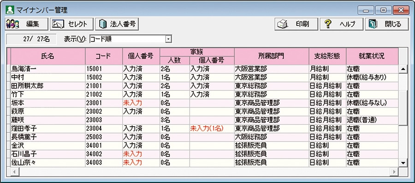Click the セレクト button

click(x=72, y=24)
